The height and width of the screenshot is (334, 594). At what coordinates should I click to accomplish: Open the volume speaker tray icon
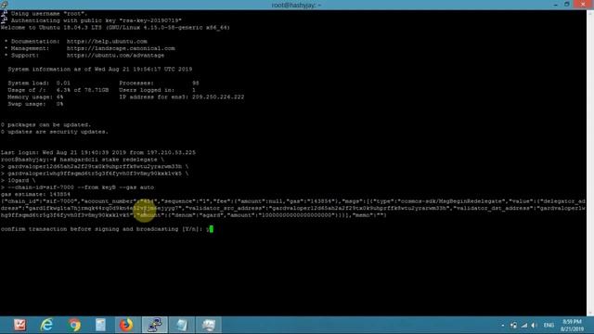[x=535, y=326]
